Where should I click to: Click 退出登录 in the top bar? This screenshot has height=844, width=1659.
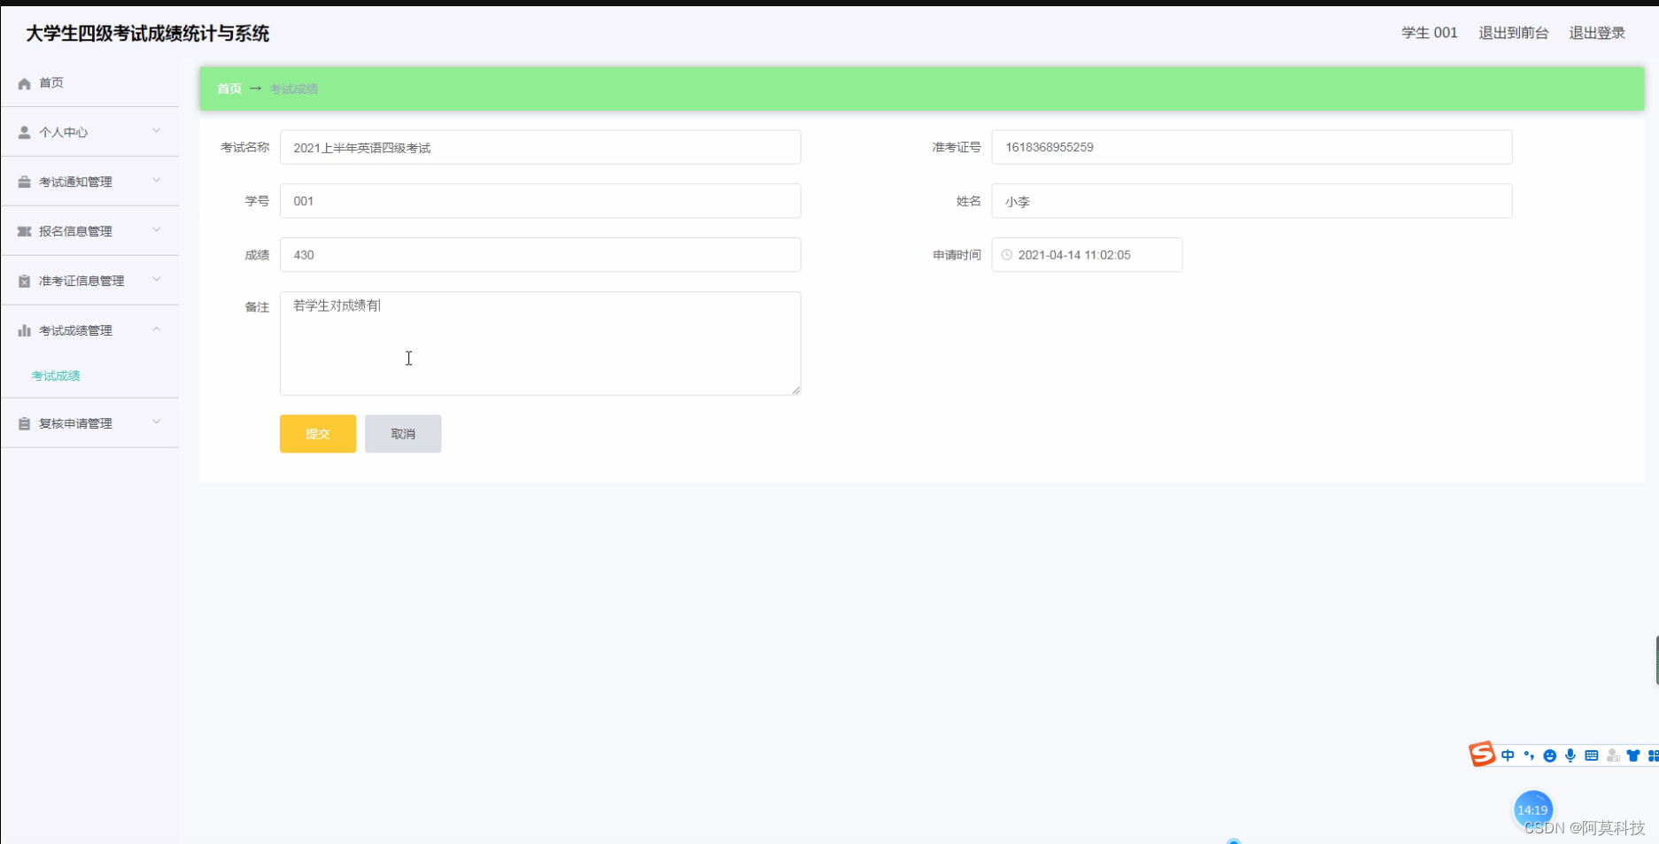tap(1596, 33)
